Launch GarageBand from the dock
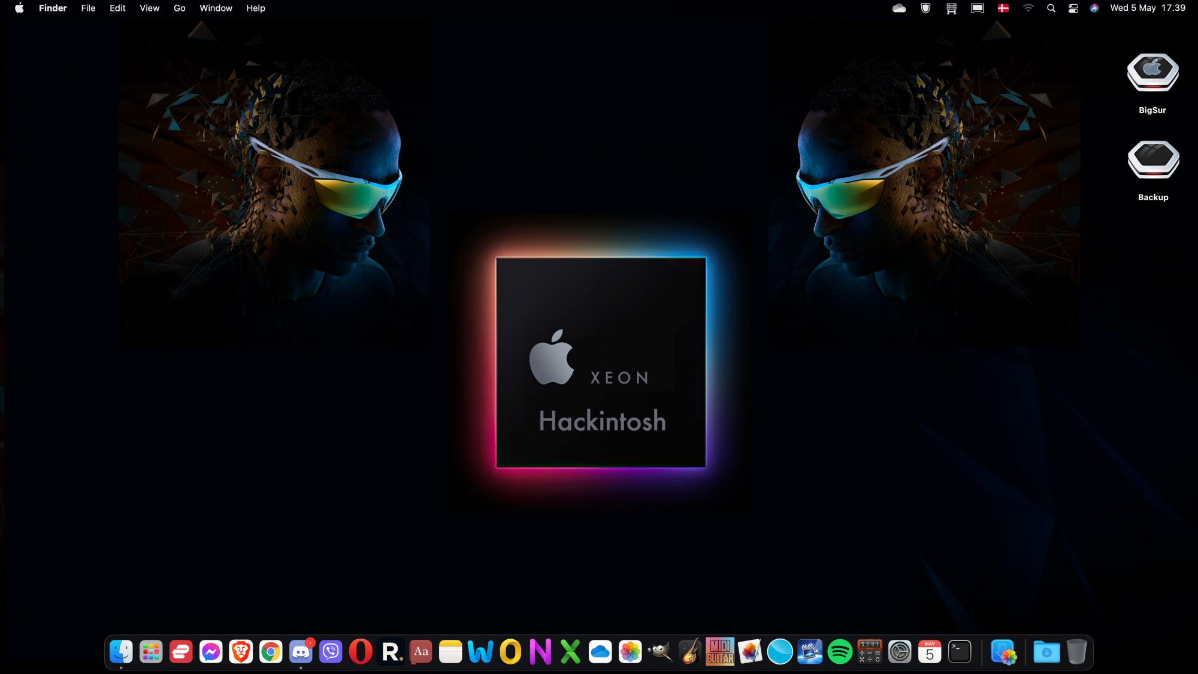 690,652
